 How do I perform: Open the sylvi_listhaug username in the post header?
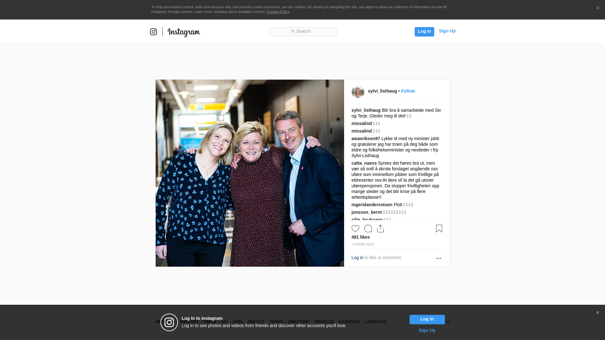pyautogui.click(x=382, y=91)
